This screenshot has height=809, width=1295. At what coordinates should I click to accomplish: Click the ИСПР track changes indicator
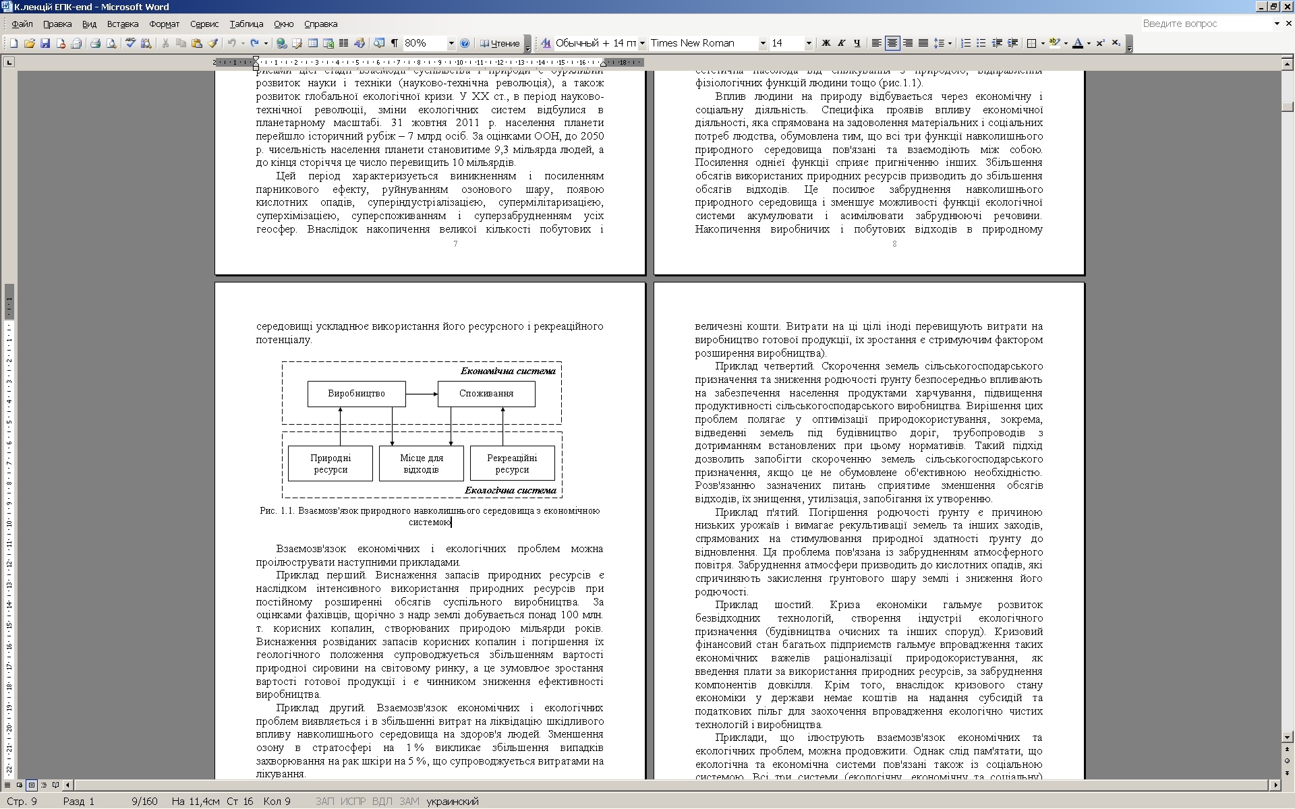[353, 801]
